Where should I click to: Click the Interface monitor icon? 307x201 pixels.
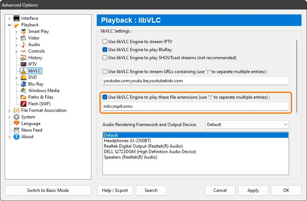pyautogui.click(x=17, y=18)
